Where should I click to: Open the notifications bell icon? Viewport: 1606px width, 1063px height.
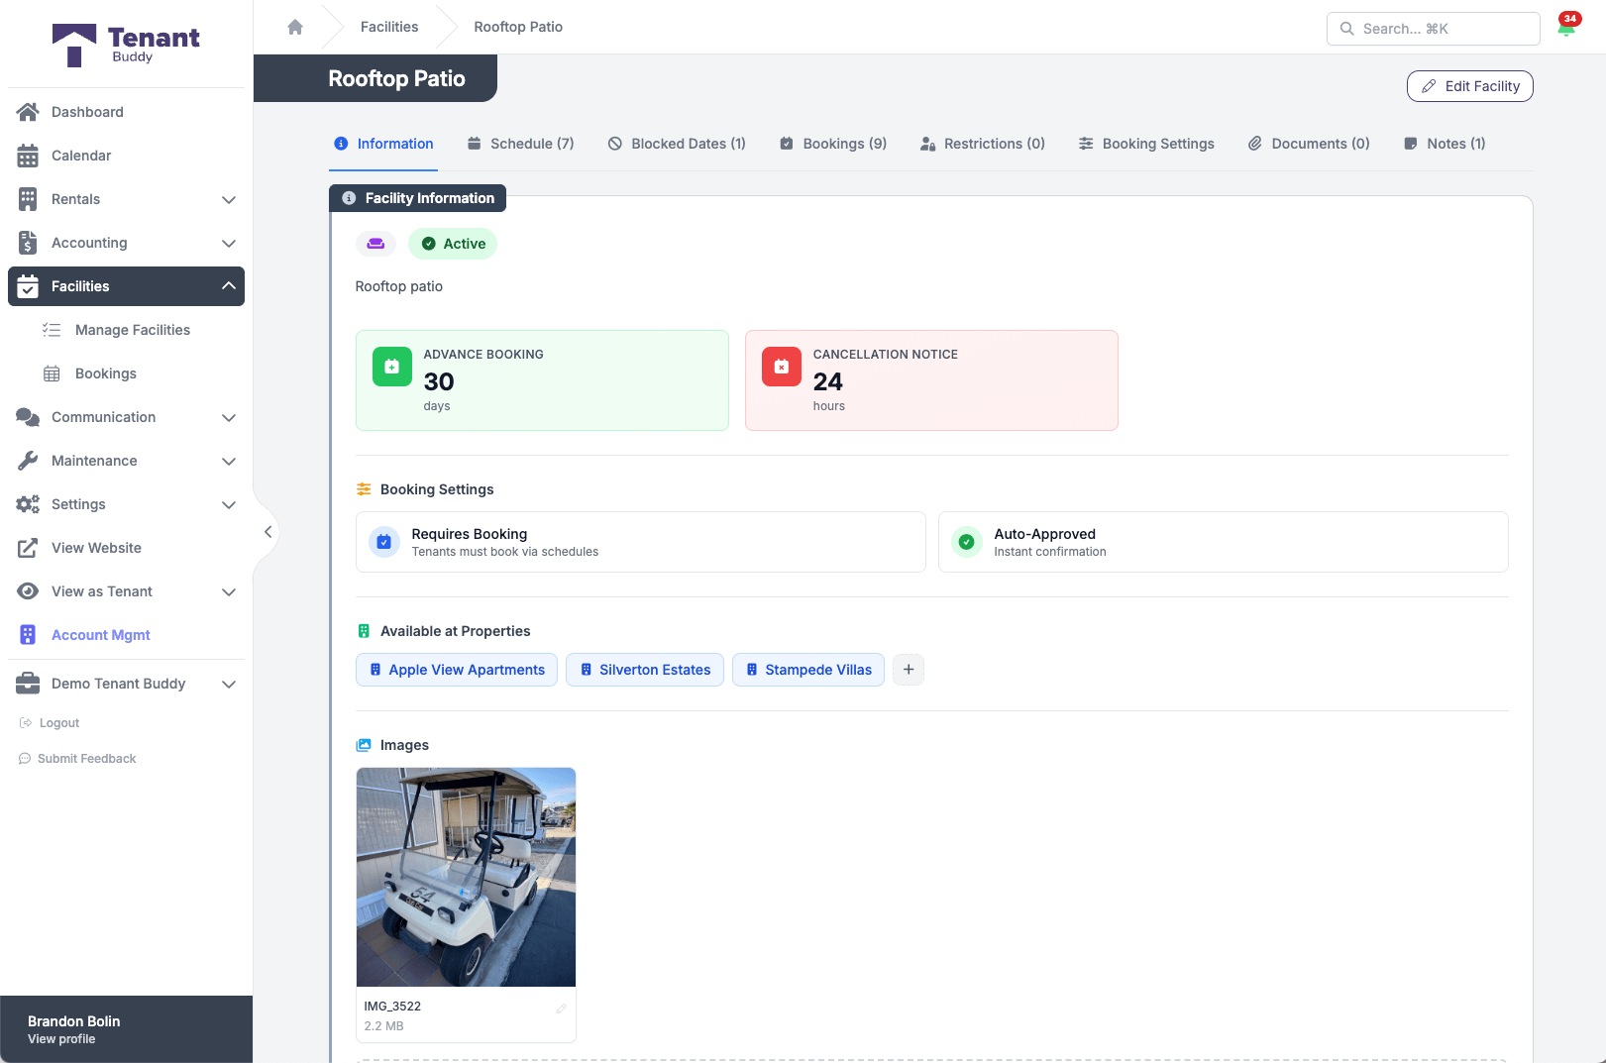coord(1566,27)
